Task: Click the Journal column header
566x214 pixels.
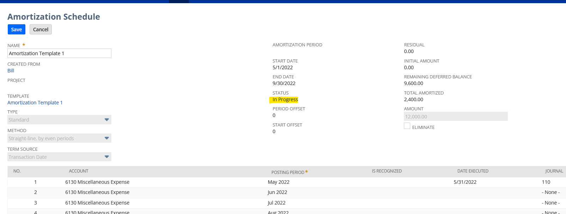Action: click(x=554, y=171)
